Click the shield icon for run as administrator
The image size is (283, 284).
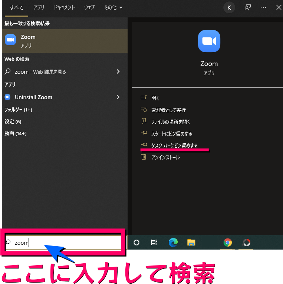click(x=144, y=109)
